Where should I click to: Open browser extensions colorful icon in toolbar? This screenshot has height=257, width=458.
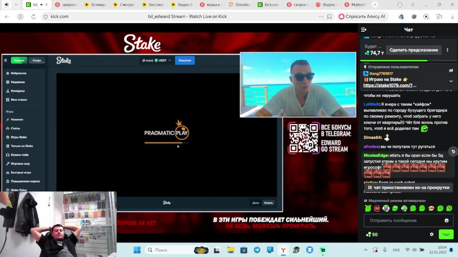tap(401, 16)
